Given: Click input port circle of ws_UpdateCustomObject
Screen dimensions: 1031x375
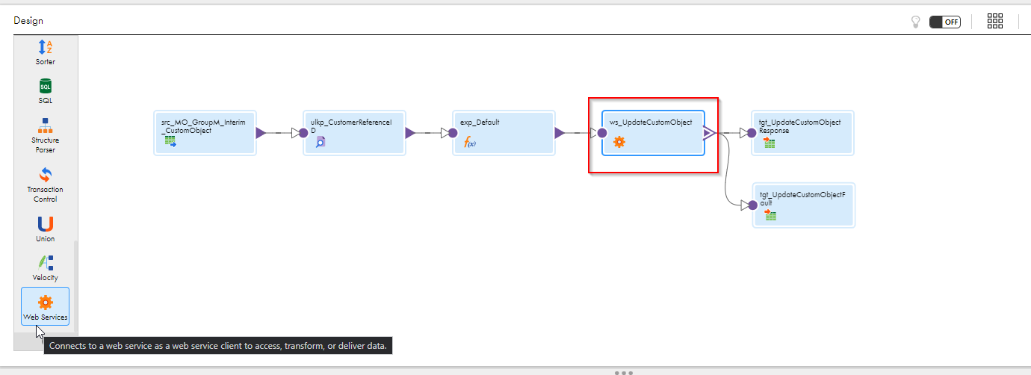Looking at the screenshot, I should pyautogui.click(x=602, y=133).
